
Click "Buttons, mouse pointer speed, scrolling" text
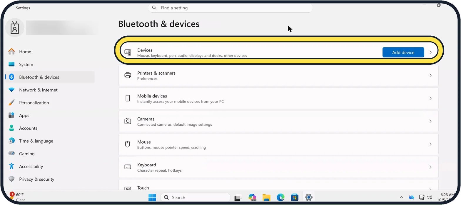click(x=171, y=147)
